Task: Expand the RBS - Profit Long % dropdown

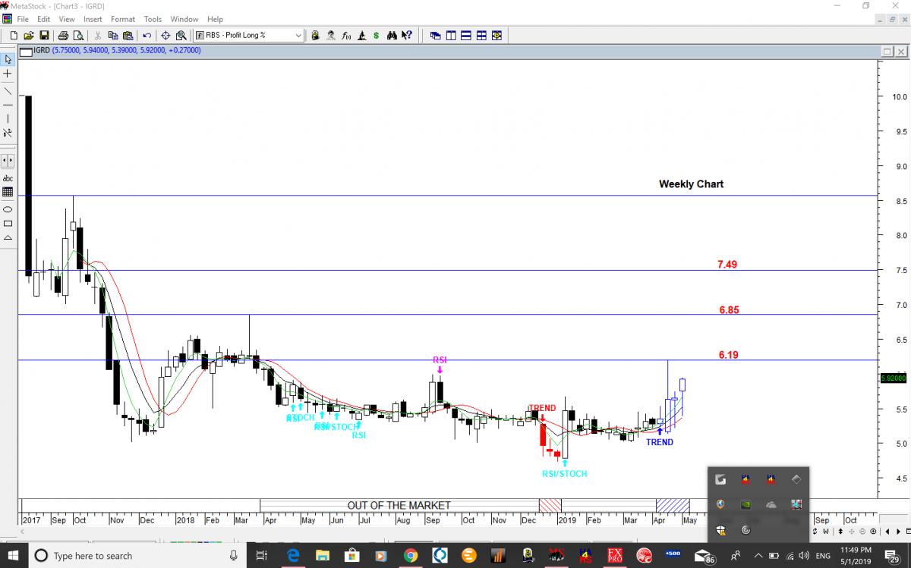Action: (x=298, y=36)
